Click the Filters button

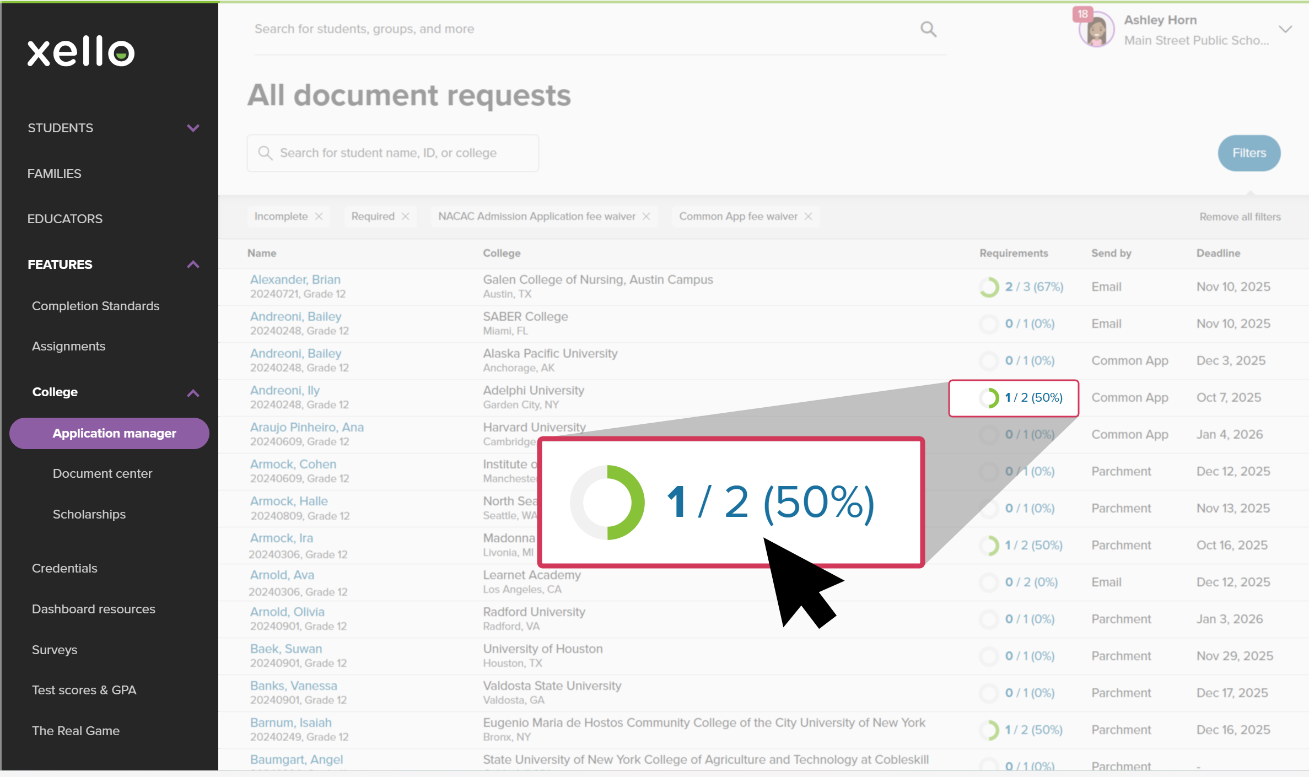pyautogui.click(x=1249, y=153)
